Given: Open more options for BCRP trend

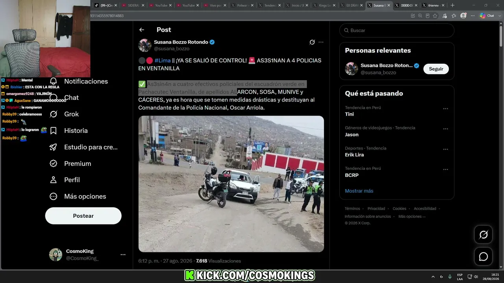Looking at the screenshot, I should [445, 169].
